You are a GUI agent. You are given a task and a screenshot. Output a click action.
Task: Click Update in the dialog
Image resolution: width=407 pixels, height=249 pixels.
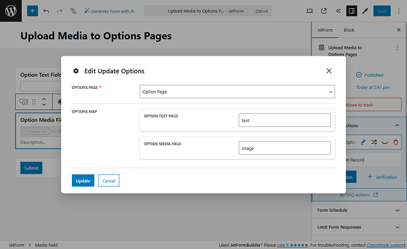[x=83, y=180]
